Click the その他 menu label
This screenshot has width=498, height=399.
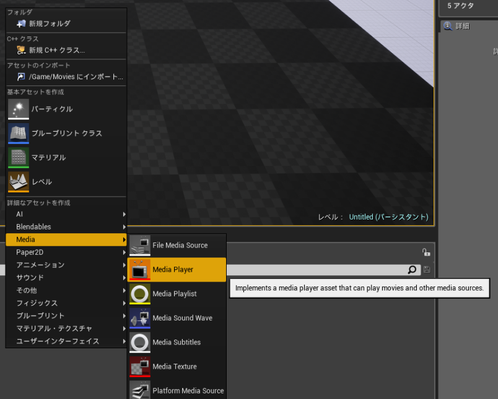(27, 291)
